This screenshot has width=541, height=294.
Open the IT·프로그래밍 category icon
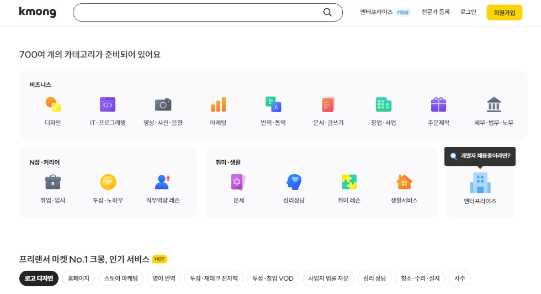tap(108, 104)
